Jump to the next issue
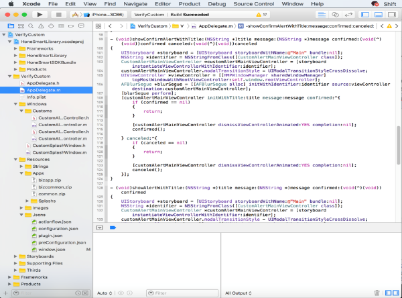Viewport: 402px width, 298px height. click(x=397, y=26)
